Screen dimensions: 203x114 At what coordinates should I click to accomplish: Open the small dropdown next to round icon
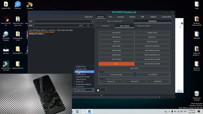point(104,90)
